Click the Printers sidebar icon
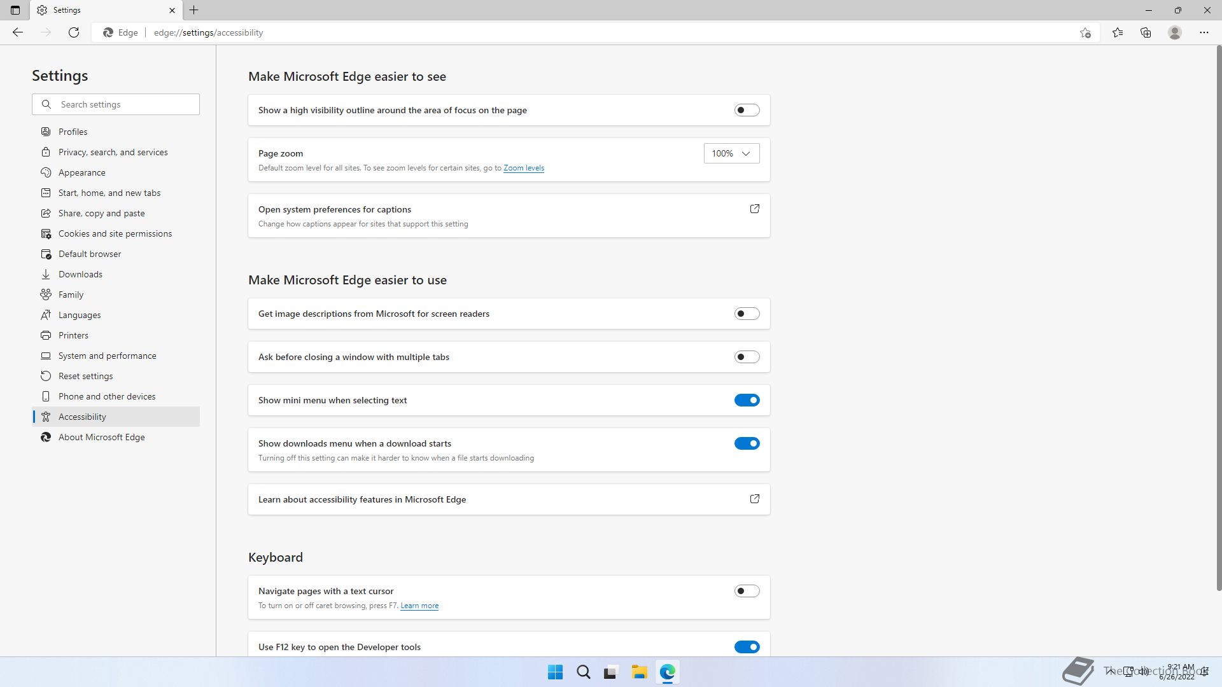The image size is (1222, 687). coord(46,335)
